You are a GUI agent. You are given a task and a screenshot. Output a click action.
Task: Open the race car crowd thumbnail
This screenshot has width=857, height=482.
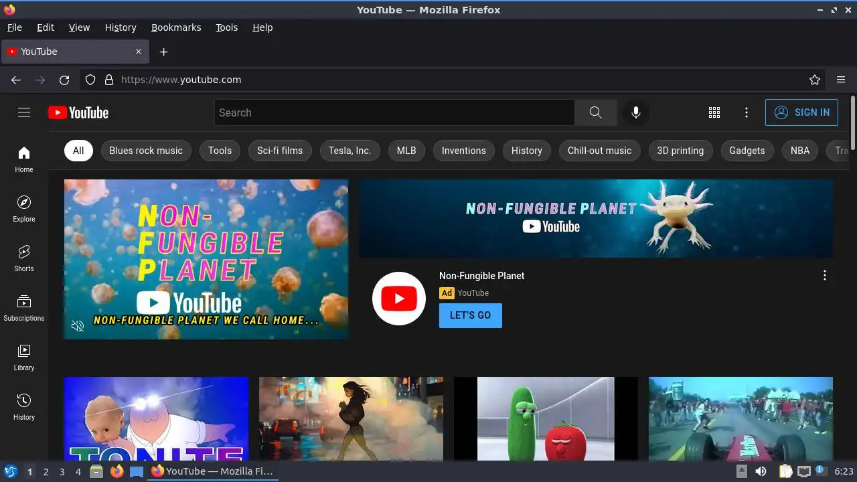[741, 419]
